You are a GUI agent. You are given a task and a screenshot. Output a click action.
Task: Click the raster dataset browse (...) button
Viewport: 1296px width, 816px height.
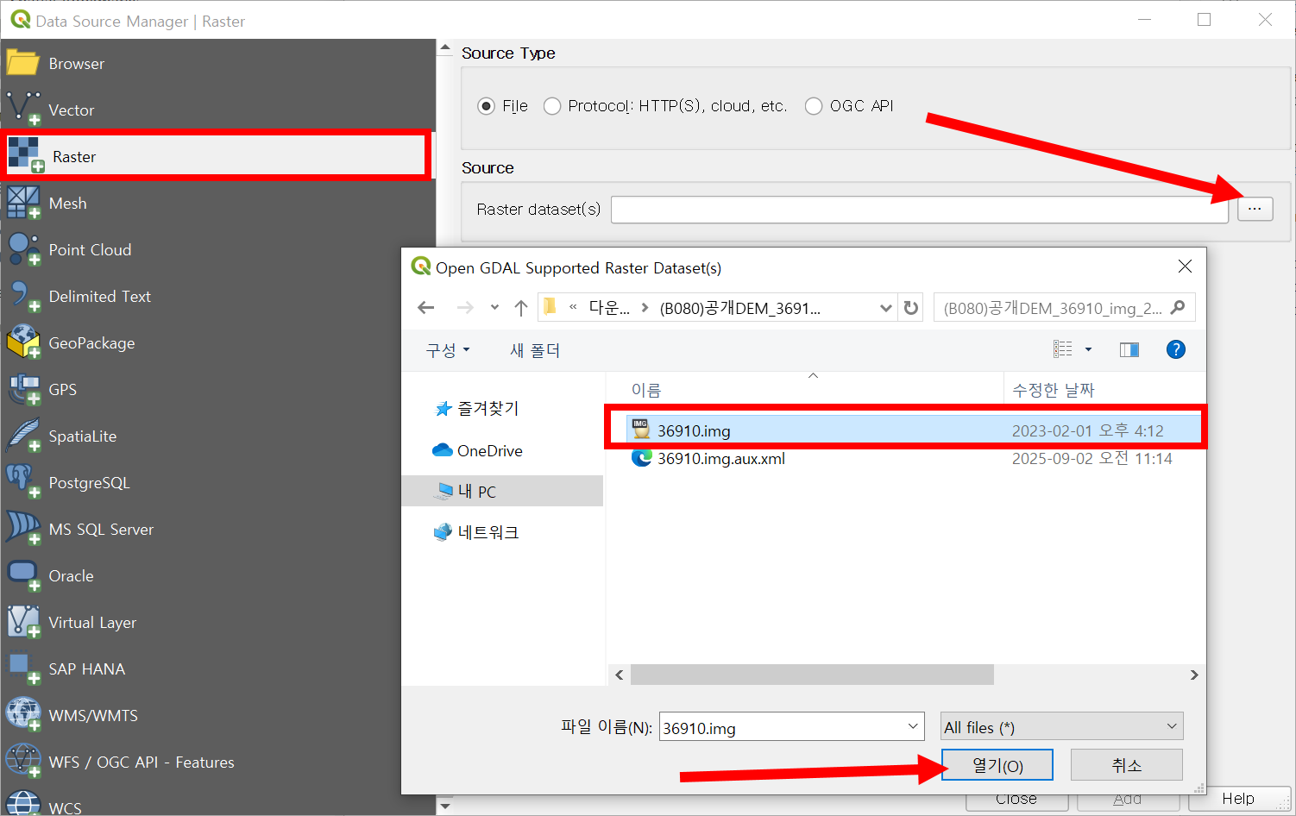[x=1255, y=209]
